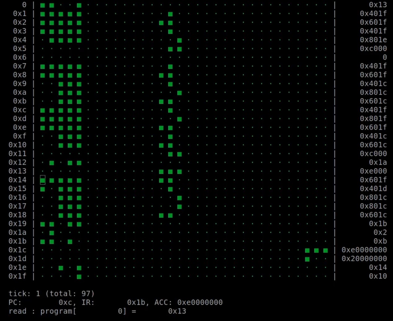Toggle the single lit bit in row 0x1d
Image resolution: width=393 pixels, height=321 pixels.
(x=307, y=259)
